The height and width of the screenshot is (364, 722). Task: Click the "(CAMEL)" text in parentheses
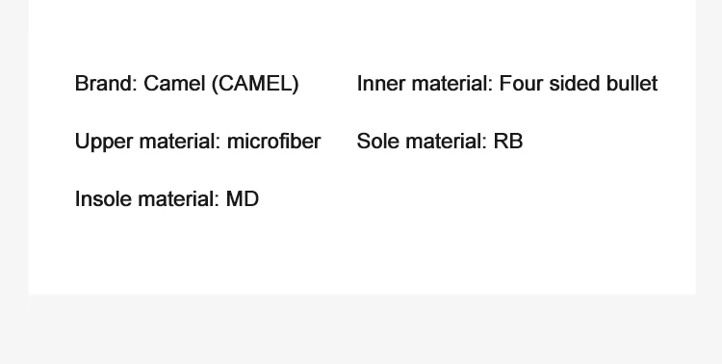255,85
